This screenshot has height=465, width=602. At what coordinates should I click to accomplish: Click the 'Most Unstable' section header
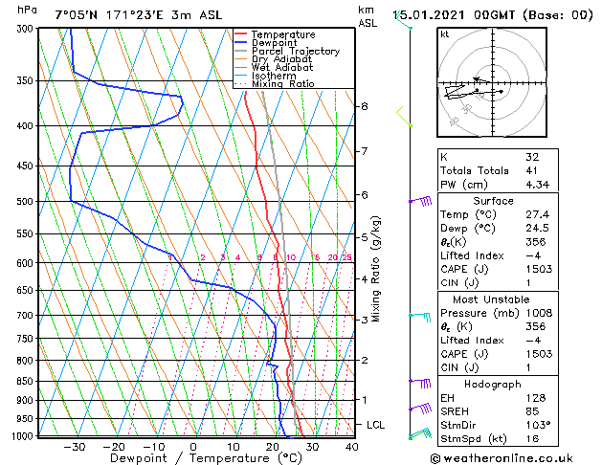point(491,299)
